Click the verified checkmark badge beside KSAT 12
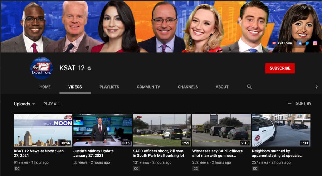Image resolution: width=322 pixels, height=176 pixels. point(89,69)
